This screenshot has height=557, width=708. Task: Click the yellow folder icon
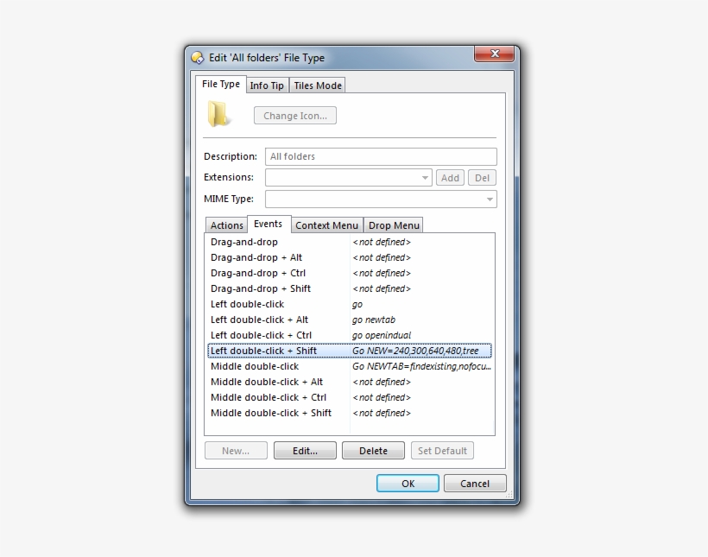tap(218, 114)
